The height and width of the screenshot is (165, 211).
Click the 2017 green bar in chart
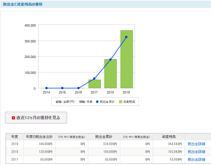[95, 84]
